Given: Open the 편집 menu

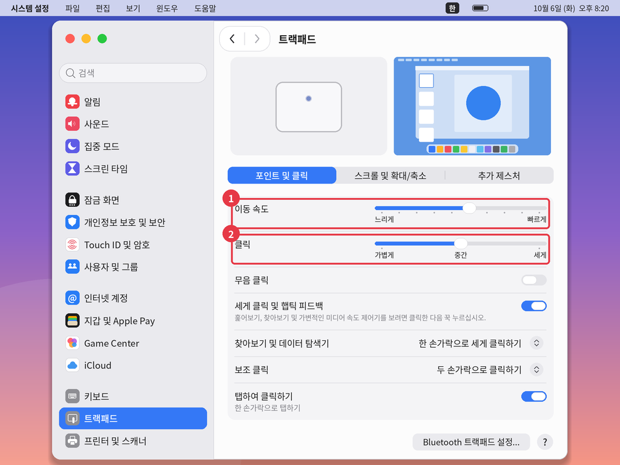Looking at the screenshot, I should [x=103, y=8].
